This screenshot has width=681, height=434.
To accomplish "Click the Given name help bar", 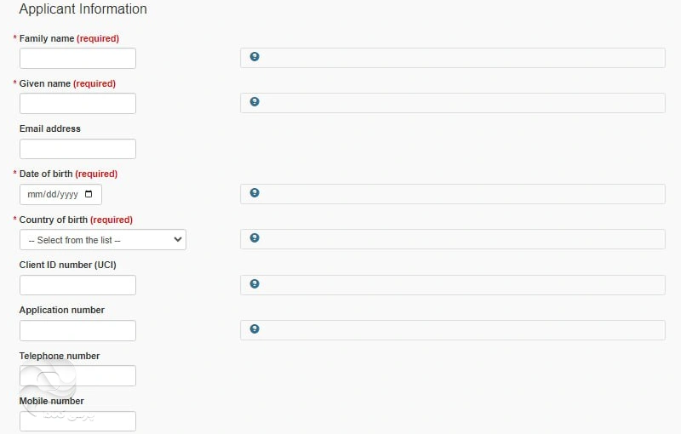I will (x=460, y=103).
